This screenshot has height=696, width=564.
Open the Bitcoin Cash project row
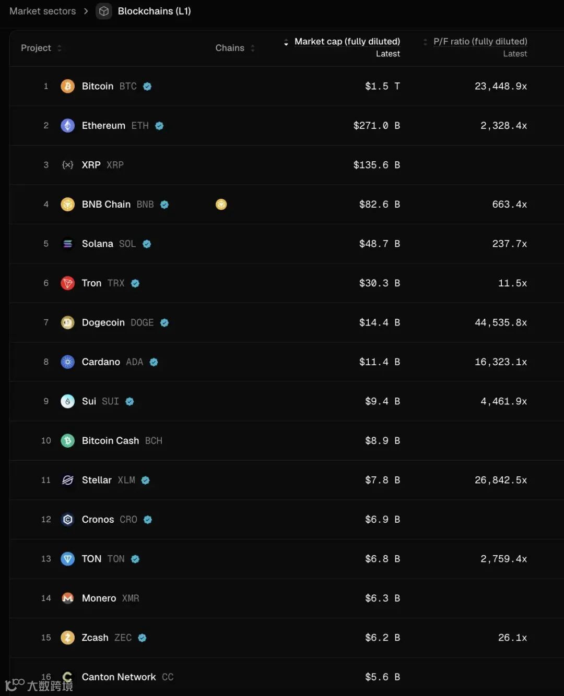[x=110, y=441]
